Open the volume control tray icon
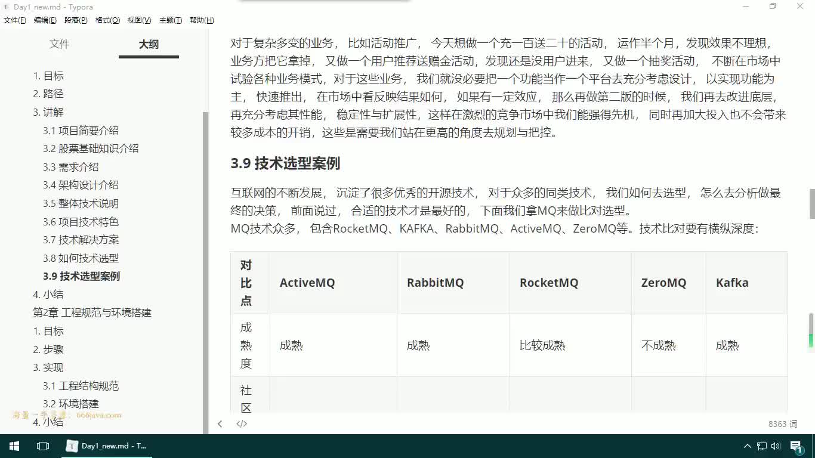This screenshot has height=458, width=815. coord(776,446)
